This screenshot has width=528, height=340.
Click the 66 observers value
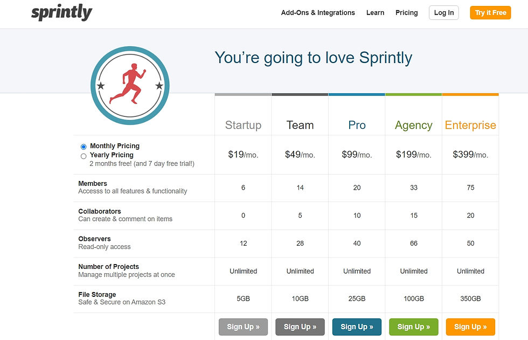click(x=414, y=244)
